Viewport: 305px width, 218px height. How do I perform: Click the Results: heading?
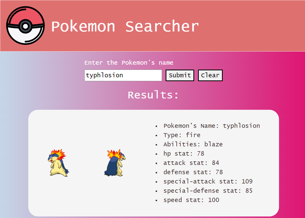click(x=153, y=95)
